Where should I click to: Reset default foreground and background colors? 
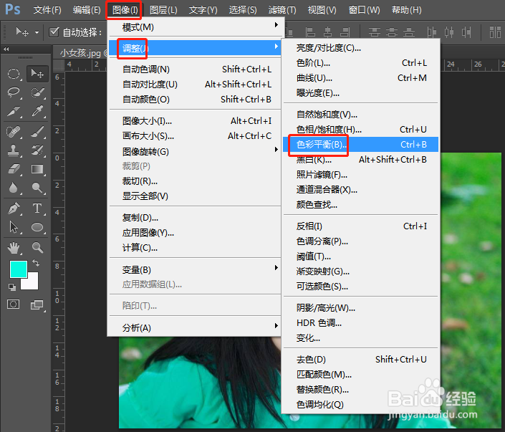pyautogui.click(x=12, y=287)
